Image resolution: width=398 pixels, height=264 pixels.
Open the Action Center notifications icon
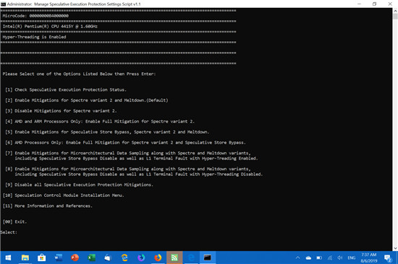click(388, 258)
